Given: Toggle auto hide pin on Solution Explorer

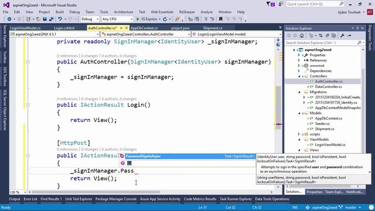Looking at the screenshot, I should coord(357,28).
